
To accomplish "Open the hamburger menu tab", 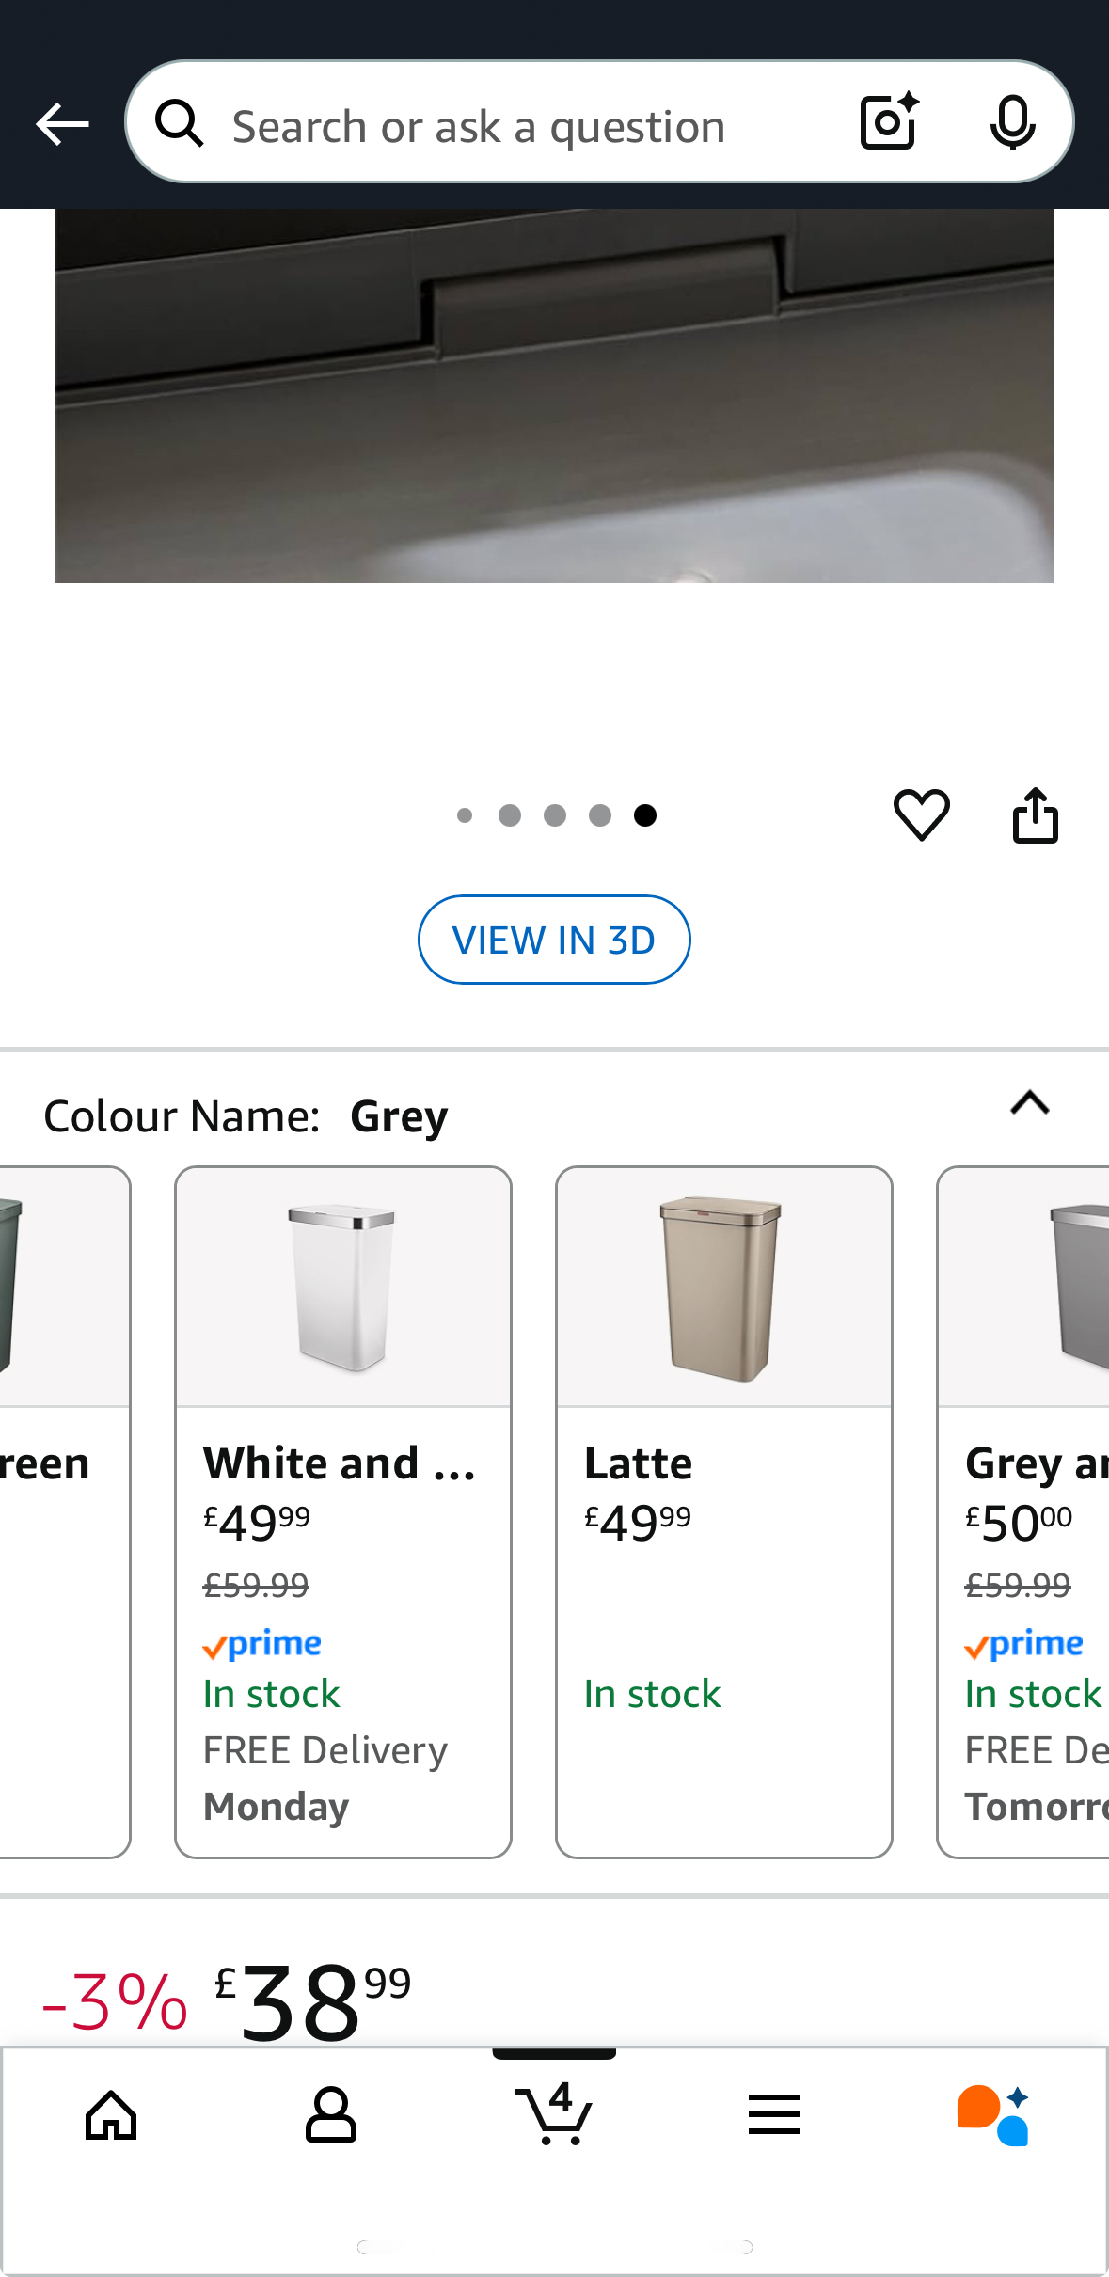I will [774, 2115].
